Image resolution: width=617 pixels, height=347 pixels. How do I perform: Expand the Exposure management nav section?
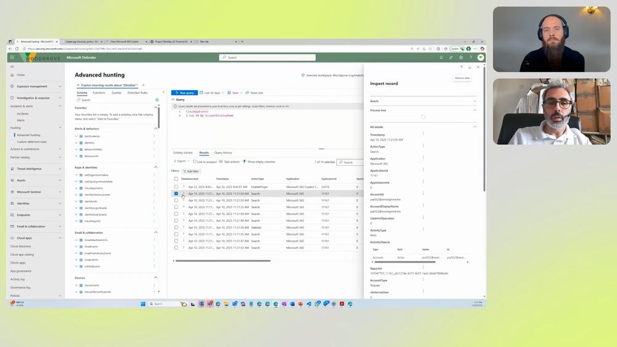60,86
